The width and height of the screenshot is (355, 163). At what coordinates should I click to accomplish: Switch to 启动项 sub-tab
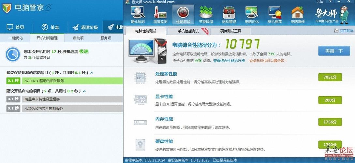point(78,38)
